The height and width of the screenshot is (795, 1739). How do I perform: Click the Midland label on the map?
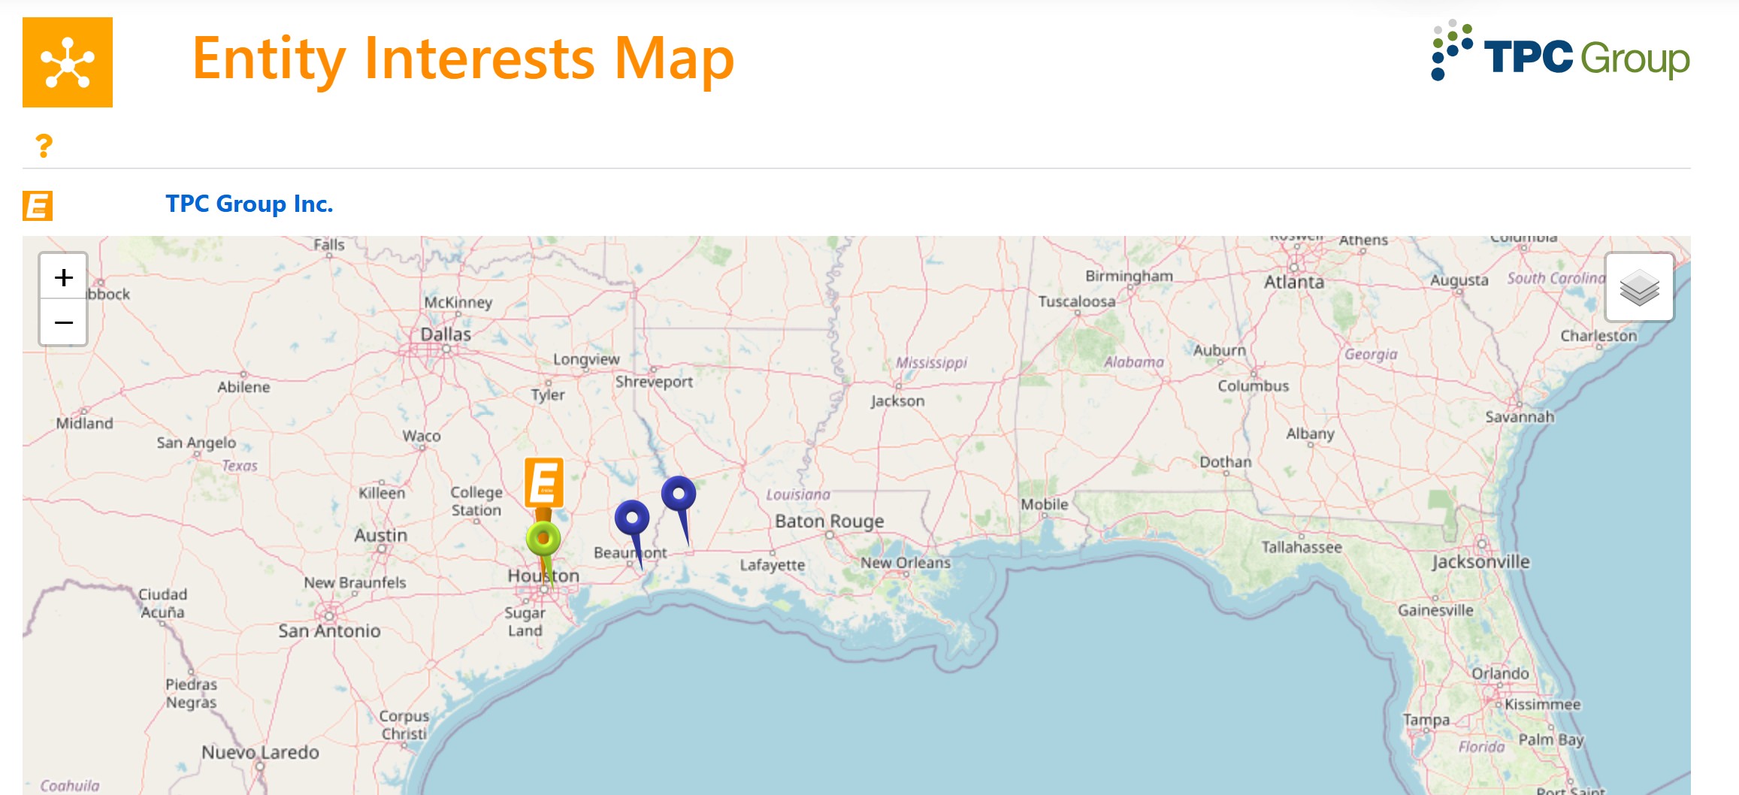[84, 423]
